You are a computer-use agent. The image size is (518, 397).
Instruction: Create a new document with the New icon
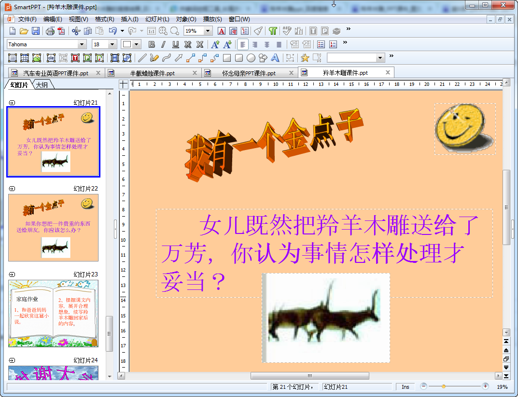(12, 31)
